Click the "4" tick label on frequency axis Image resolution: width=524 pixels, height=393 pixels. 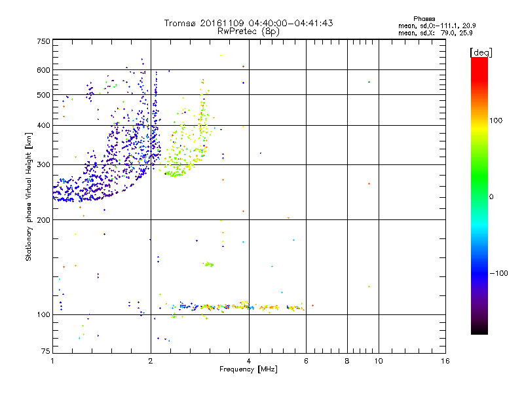[x=249, y=361]
